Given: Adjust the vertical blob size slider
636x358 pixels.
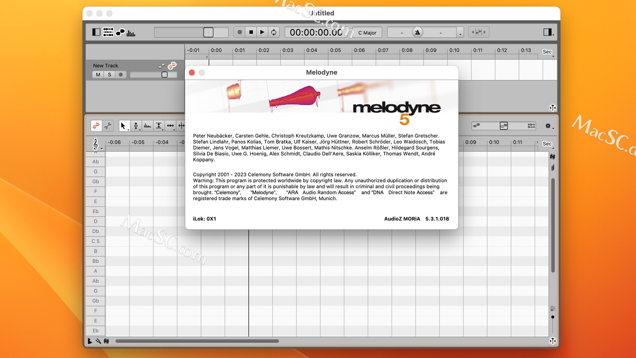Looking at the screenshot, I should coord(553,317).
